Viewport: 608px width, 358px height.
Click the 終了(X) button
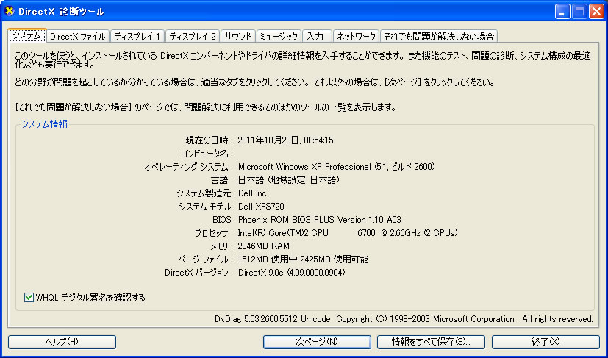click(x=546, y=342)
